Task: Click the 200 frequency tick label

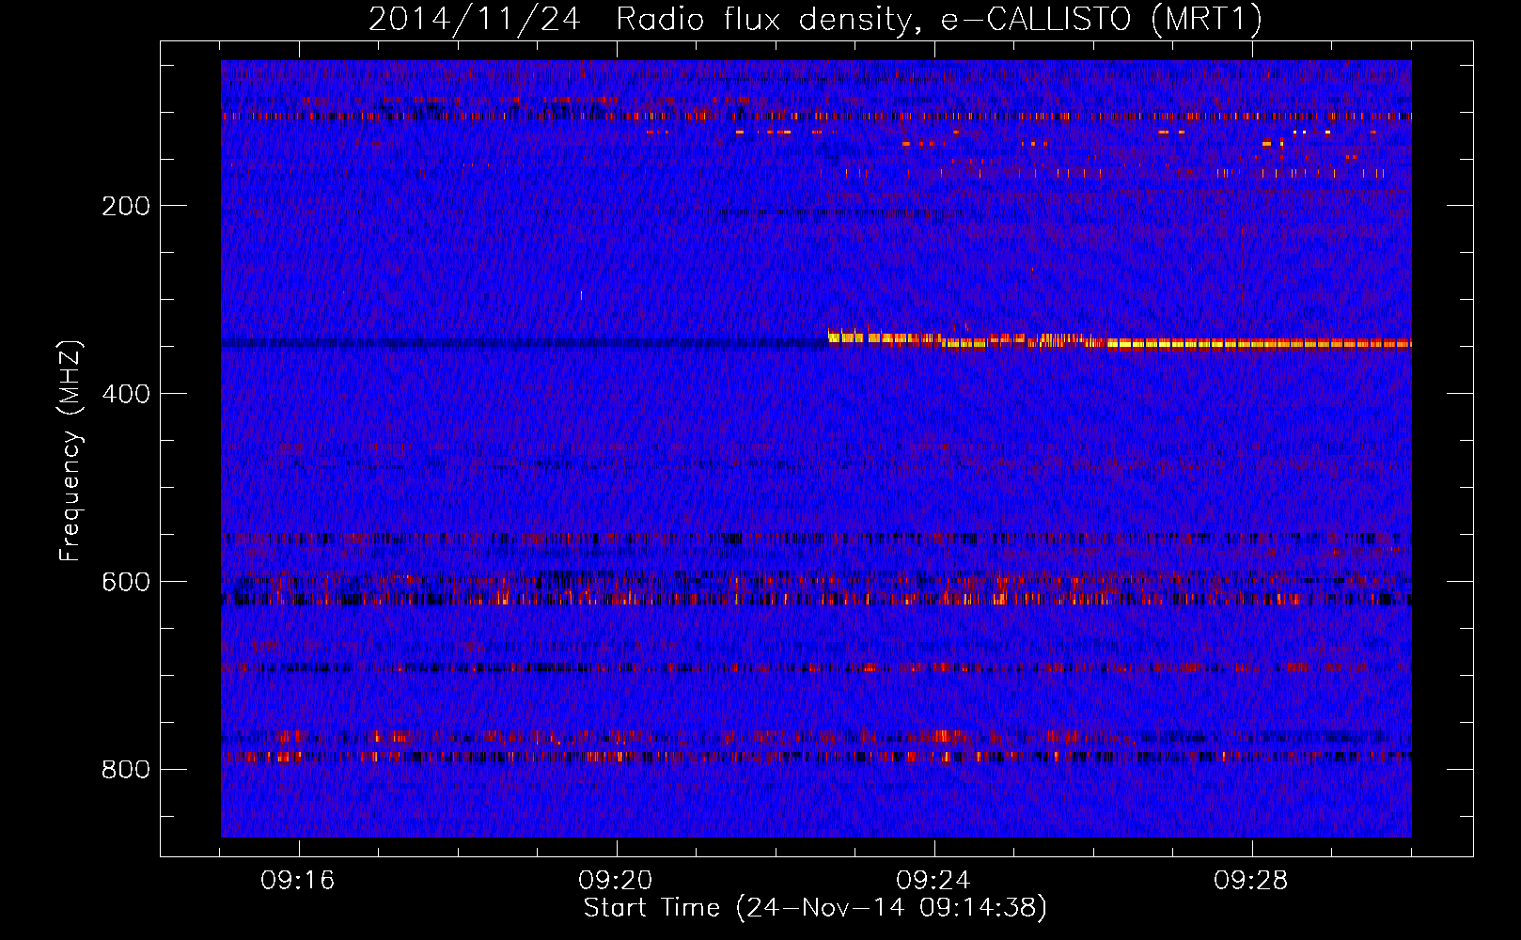Action: pyautogui.click(x=126, y=206)
